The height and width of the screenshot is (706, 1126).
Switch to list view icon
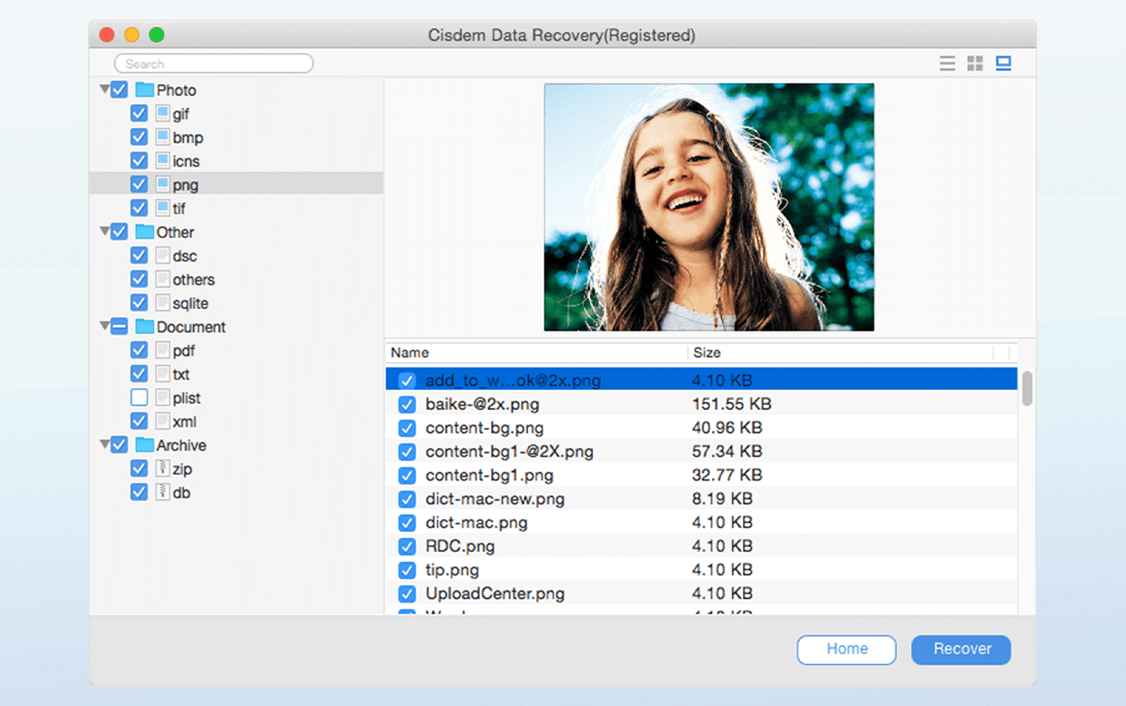[x=947, y=63]
